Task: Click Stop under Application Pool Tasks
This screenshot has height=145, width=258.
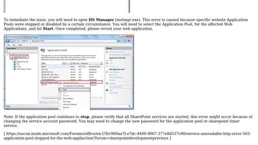Action: [x=111, y=63]
